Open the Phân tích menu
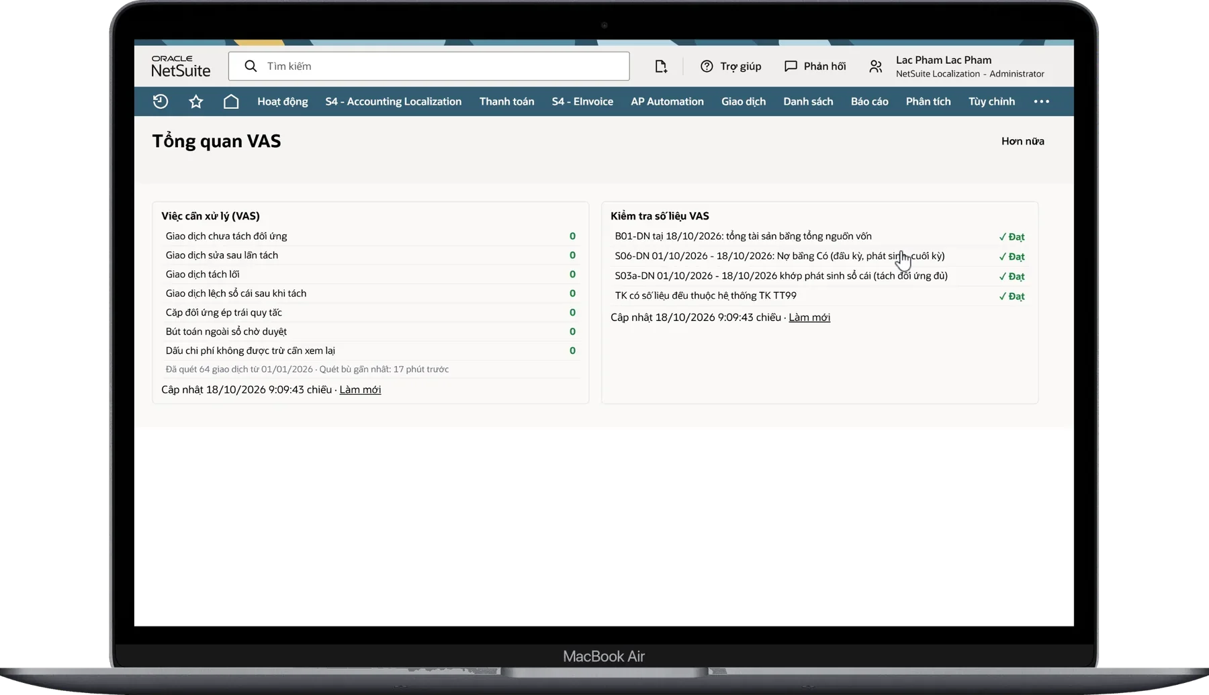The height and width of the screenshot is (695, 1209). pos(928,101)
